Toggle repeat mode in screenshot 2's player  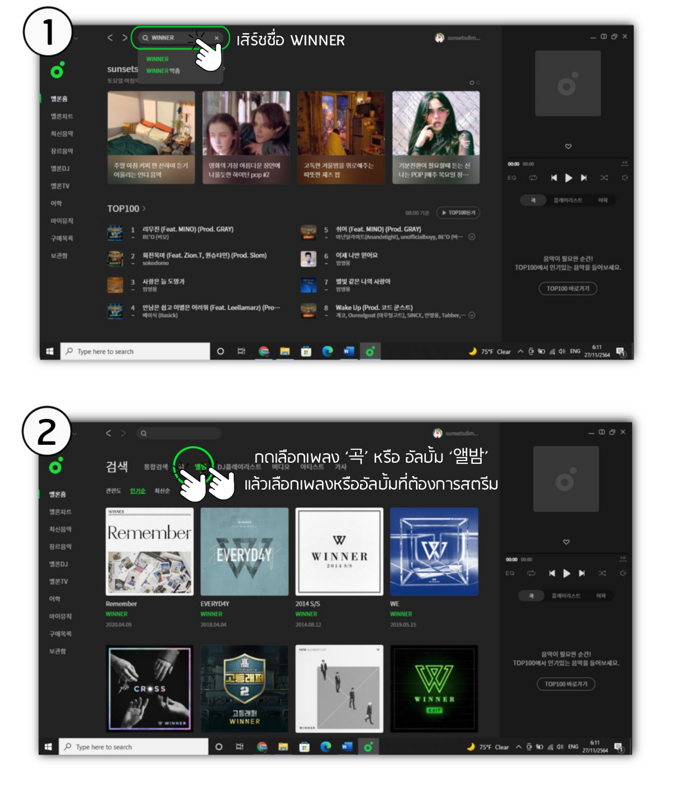tap(531, 573)
